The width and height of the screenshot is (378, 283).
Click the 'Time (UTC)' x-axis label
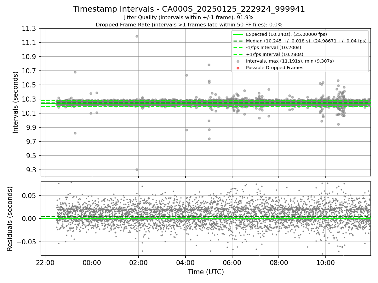206,272
